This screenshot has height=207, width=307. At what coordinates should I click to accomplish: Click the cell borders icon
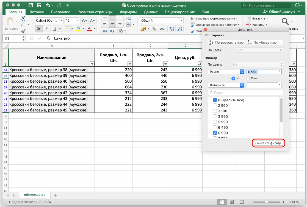point(67,29)
